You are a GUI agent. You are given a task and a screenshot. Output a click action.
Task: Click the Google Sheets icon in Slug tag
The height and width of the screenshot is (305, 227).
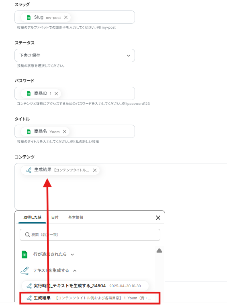[x=29, y=17]
